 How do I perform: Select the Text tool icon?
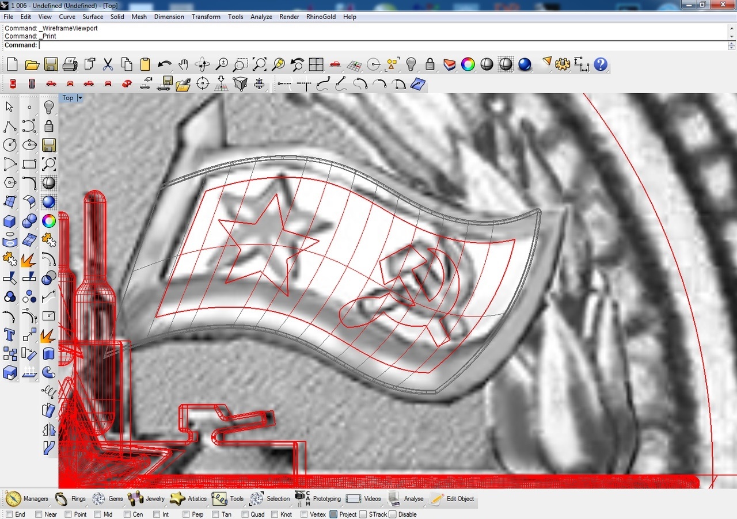point(10,334)
